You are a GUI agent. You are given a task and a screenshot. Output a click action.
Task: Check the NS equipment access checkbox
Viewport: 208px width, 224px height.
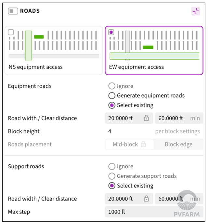(x=11, y=32)
